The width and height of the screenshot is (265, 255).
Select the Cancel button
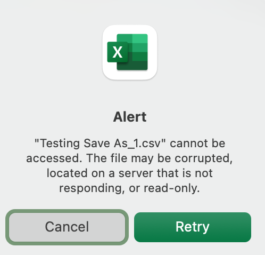pyautogui.click(x=67, y=227)
